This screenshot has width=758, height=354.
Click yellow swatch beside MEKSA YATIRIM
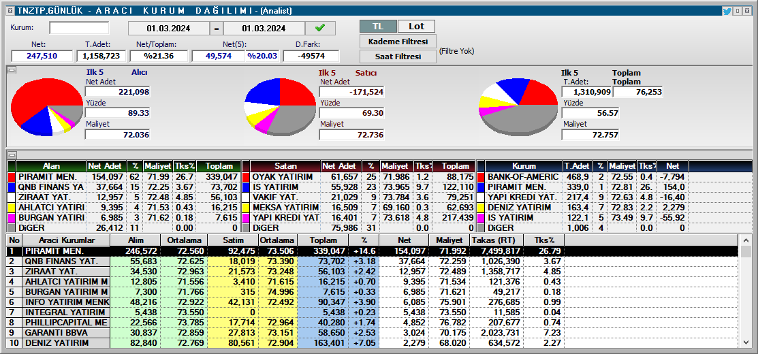coord(246,207)
